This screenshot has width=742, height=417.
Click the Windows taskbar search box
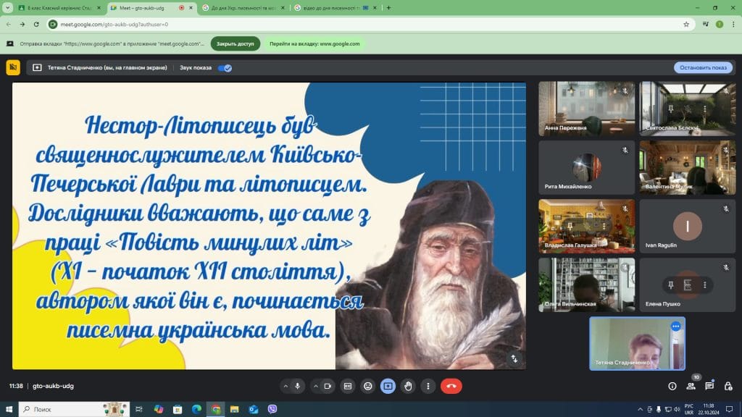click(75, 409)
